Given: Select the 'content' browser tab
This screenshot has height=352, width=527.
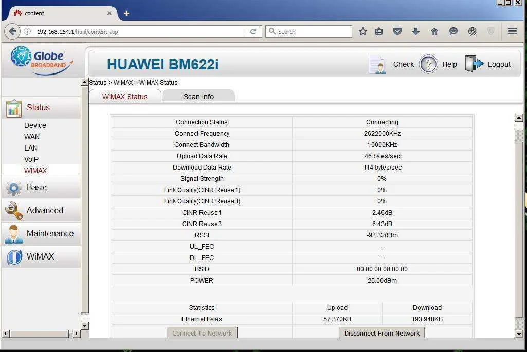Looking at the screenshot, I should [62, 13].
